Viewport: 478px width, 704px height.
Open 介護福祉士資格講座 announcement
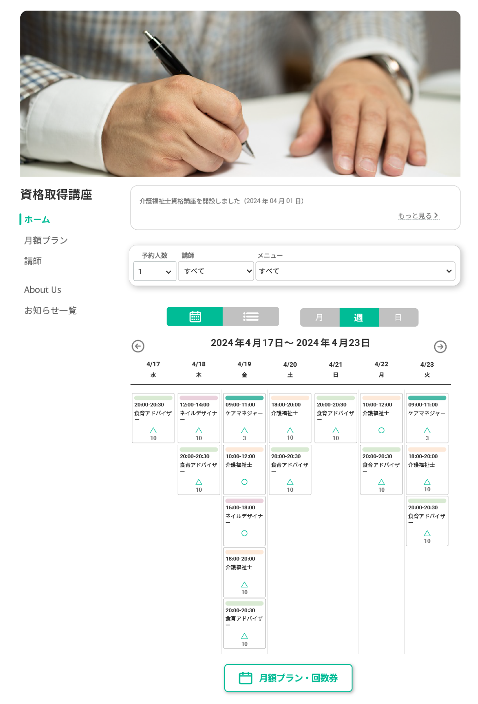tap(221, 201)
